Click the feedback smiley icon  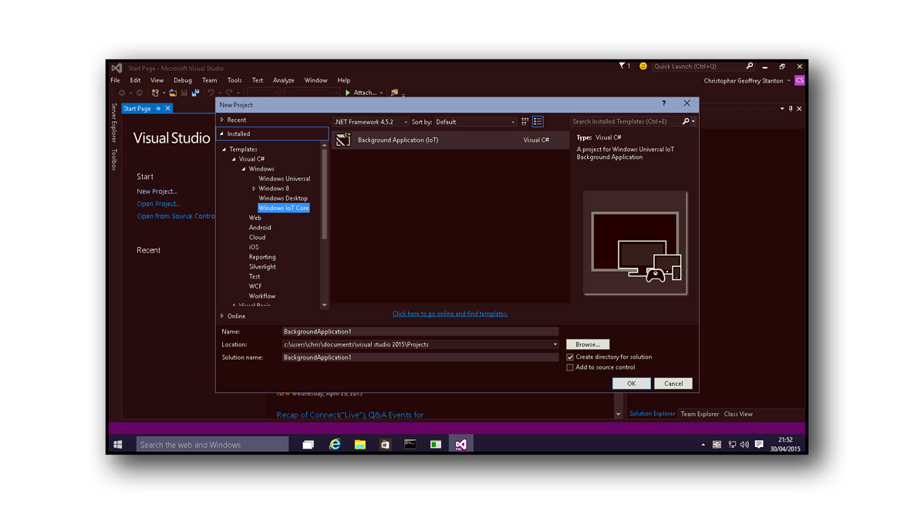[x=643, y=66]
